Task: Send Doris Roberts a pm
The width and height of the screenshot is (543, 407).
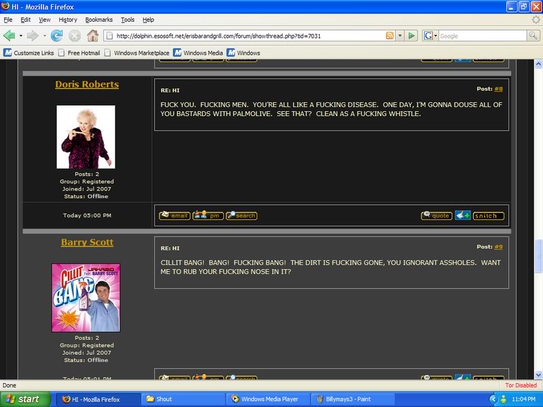Action: (x=208, y=216)
